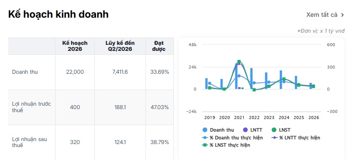
Task: Click the 48k left axis label
Action: click(192, 44)
